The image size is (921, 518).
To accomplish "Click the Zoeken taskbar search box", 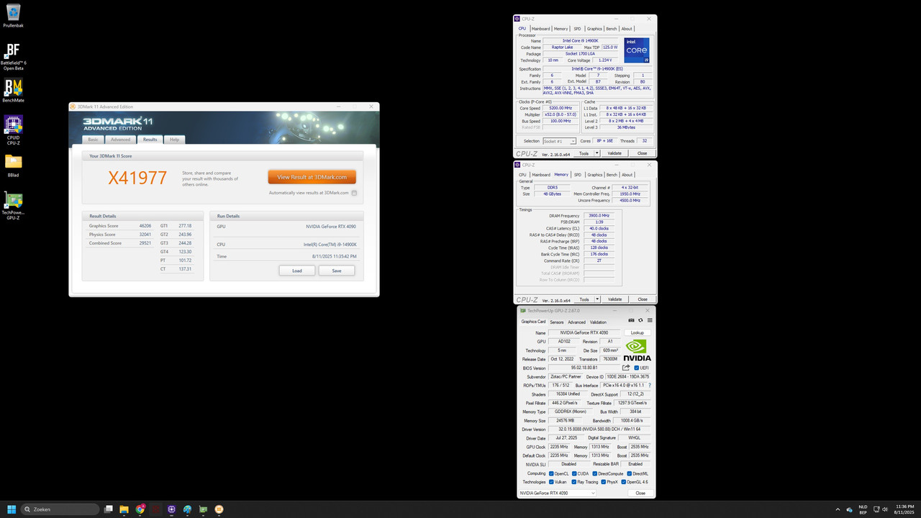I will (x=60, y=509).
